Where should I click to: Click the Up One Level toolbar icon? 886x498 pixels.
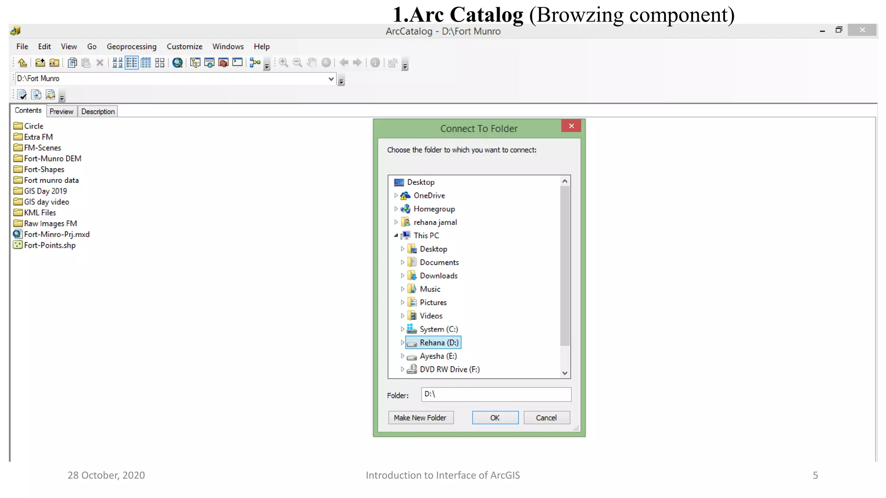coord(22,63)
